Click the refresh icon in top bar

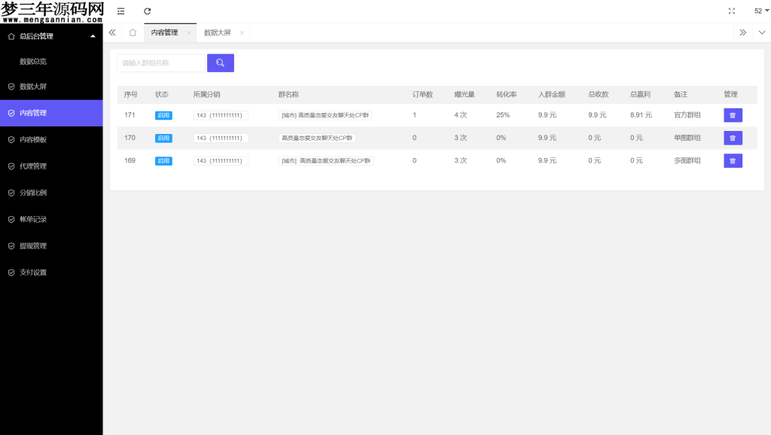(148, 11)
